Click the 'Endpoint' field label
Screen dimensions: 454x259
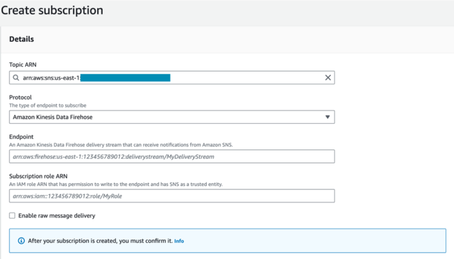click(21, 137)
